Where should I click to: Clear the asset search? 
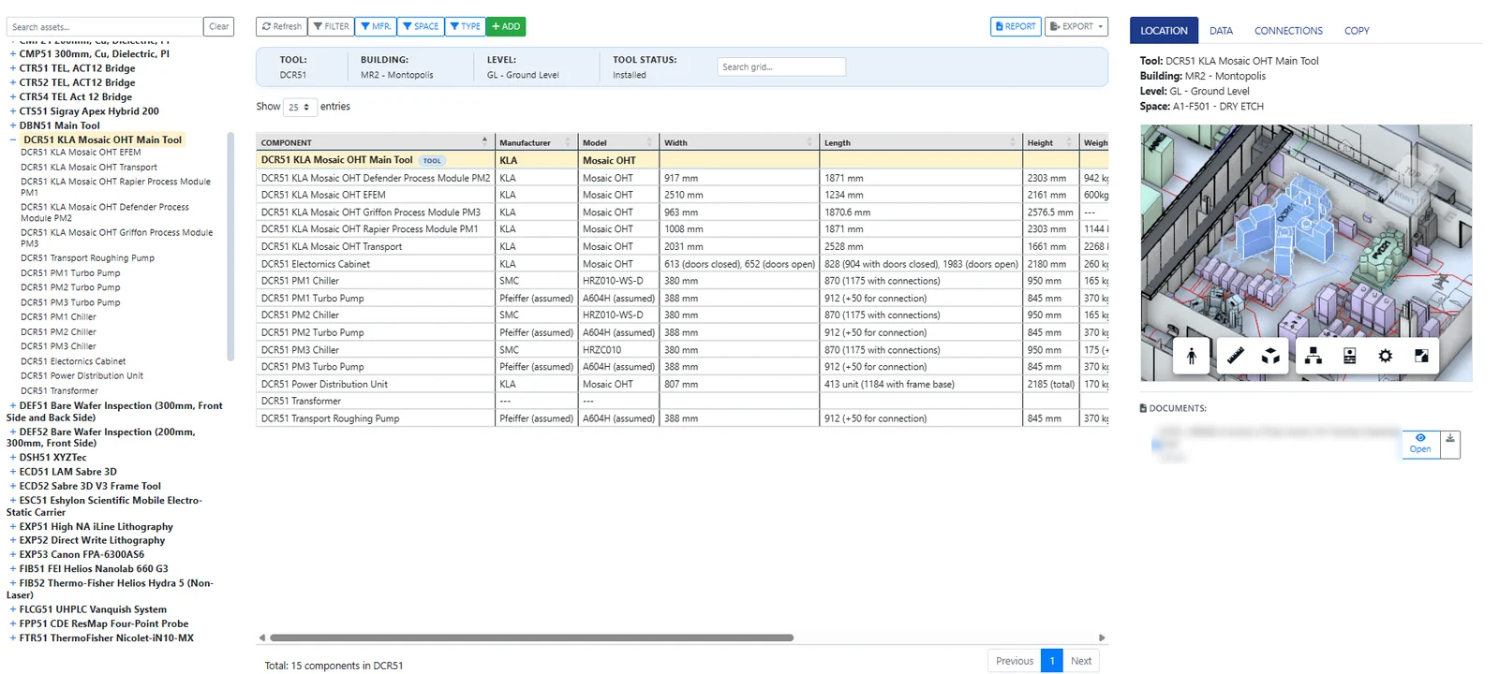click(219, 26)
